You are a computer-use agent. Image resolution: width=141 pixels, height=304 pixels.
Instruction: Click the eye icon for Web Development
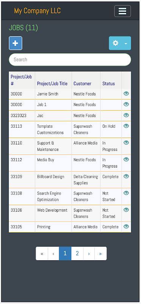(126, 210)
